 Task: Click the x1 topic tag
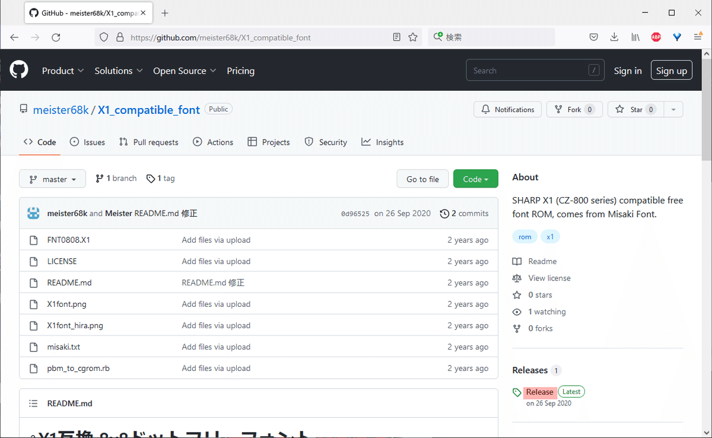pos(550,237)
